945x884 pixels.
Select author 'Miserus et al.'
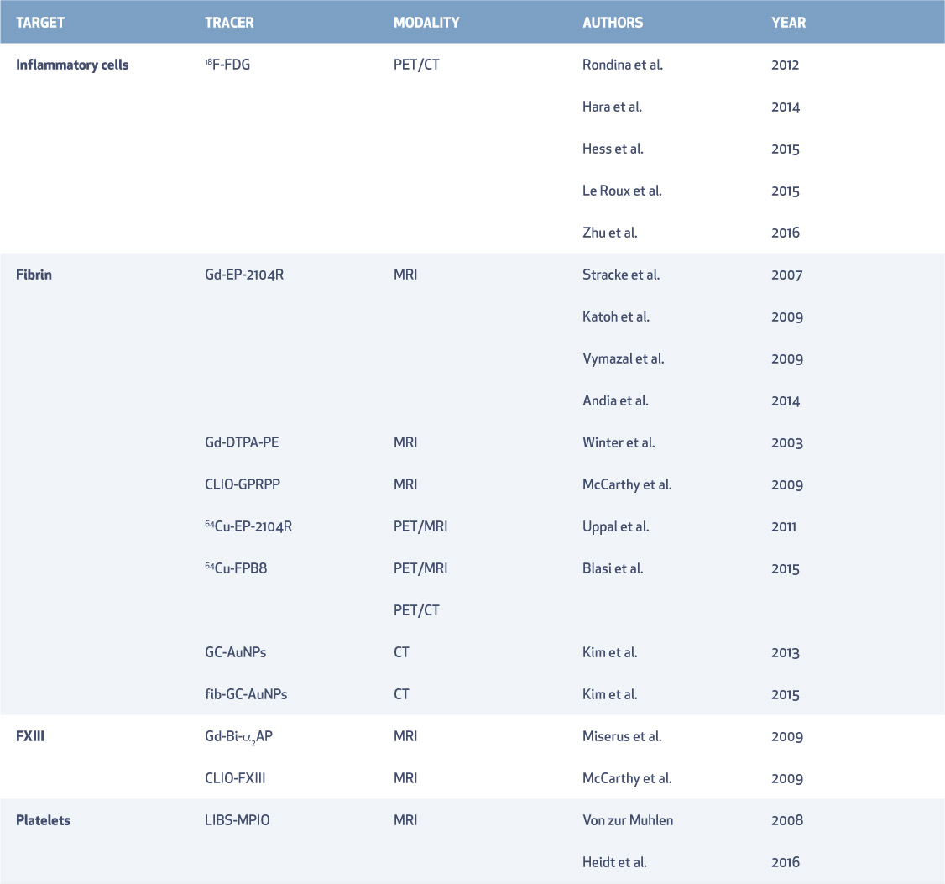click(622, 736)
